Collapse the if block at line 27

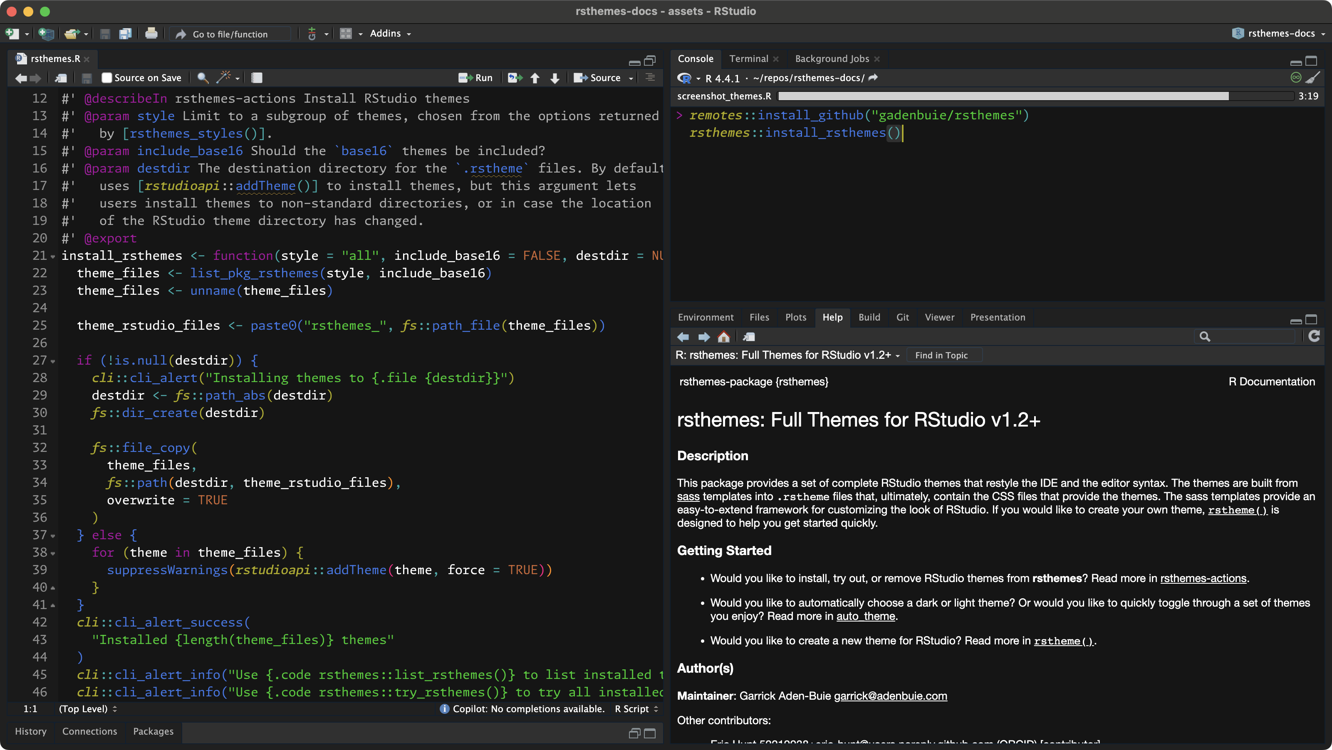click(x=53, y=361)
